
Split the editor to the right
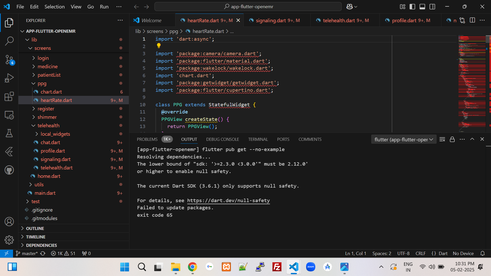[472, 20]
